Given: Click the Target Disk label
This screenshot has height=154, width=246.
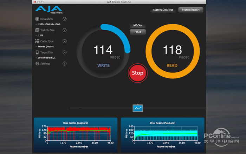Looking at the screenshot, I should pyautogui.click(x=47, y=52).
